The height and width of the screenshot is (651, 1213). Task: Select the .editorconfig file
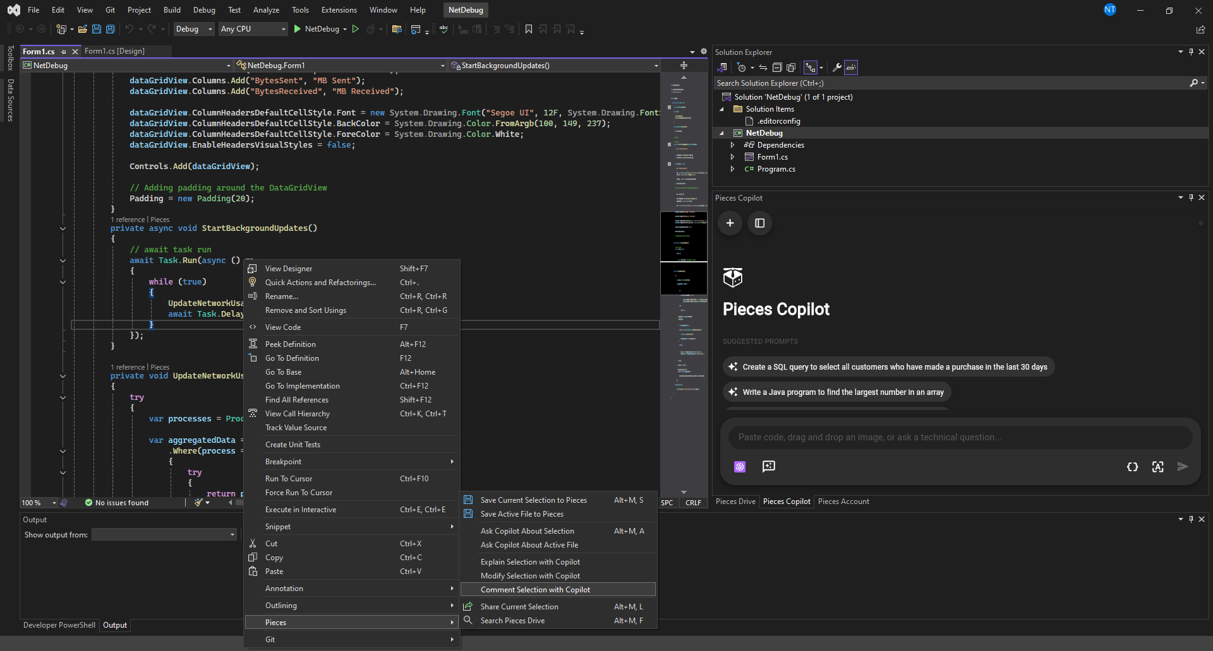[x=779, y=121]
